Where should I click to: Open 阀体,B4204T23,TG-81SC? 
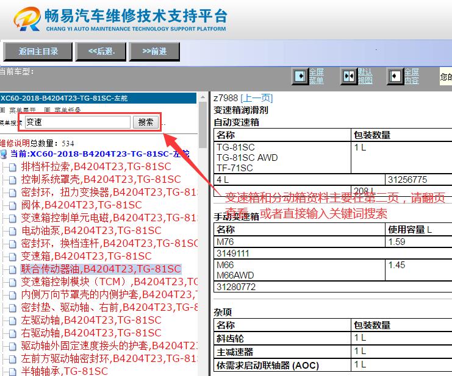tap(81, 205)
